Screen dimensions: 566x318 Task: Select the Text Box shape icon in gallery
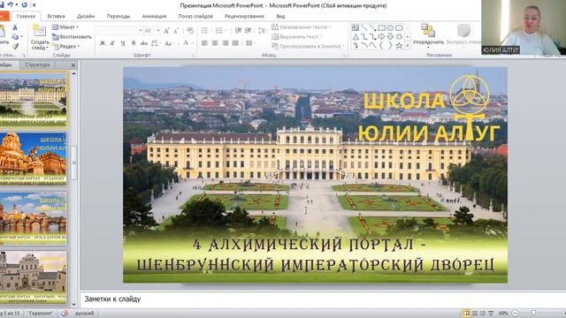click(x=356, y=27)
